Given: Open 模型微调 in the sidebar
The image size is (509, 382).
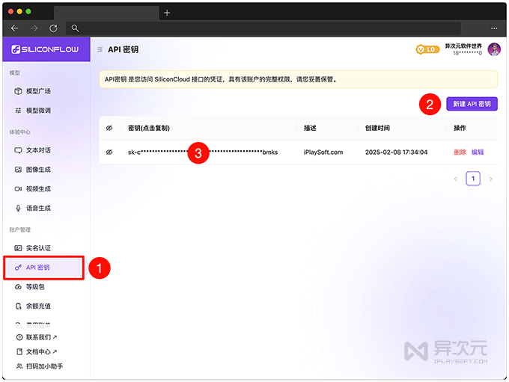Looking at the screenshot, I should click(38, 111).
